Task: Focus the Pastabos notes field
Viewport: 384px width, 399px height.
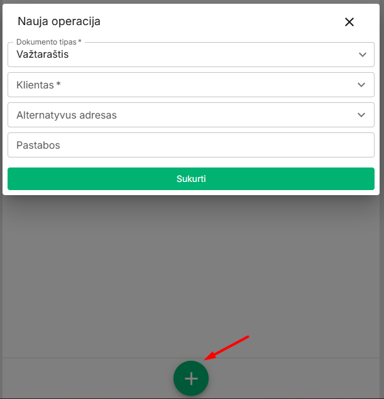Action: pyautogui.click(x=191, y=145)
